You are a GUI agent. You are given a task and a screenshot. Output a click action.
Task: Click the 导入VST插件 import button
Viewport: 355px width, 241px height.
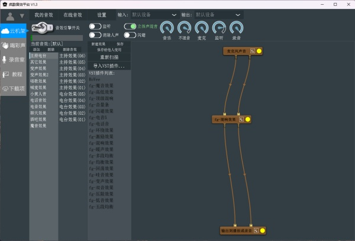point(109,65)
